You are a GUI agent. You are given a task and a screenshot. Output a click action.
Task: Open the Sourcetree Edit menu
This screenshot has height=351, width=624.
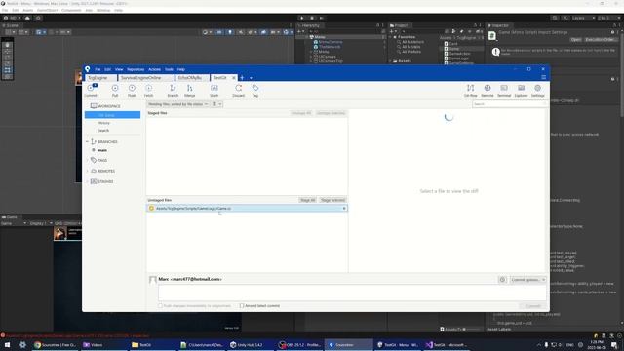tap(107, 69)
